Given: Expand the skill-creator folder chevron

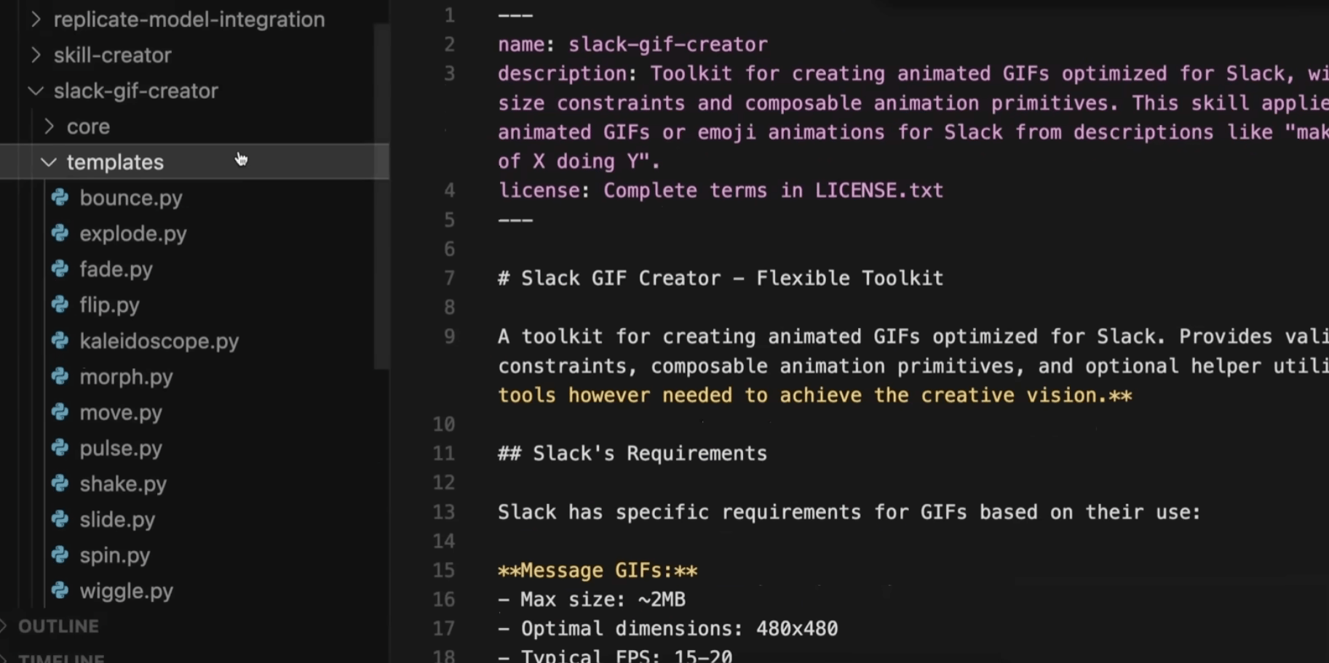Looking at the screenshot, I should point(36,55).
